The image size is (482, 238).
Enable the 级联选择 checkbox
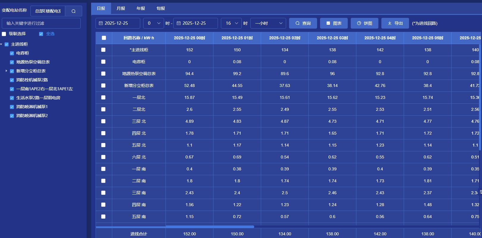point(4,34)
